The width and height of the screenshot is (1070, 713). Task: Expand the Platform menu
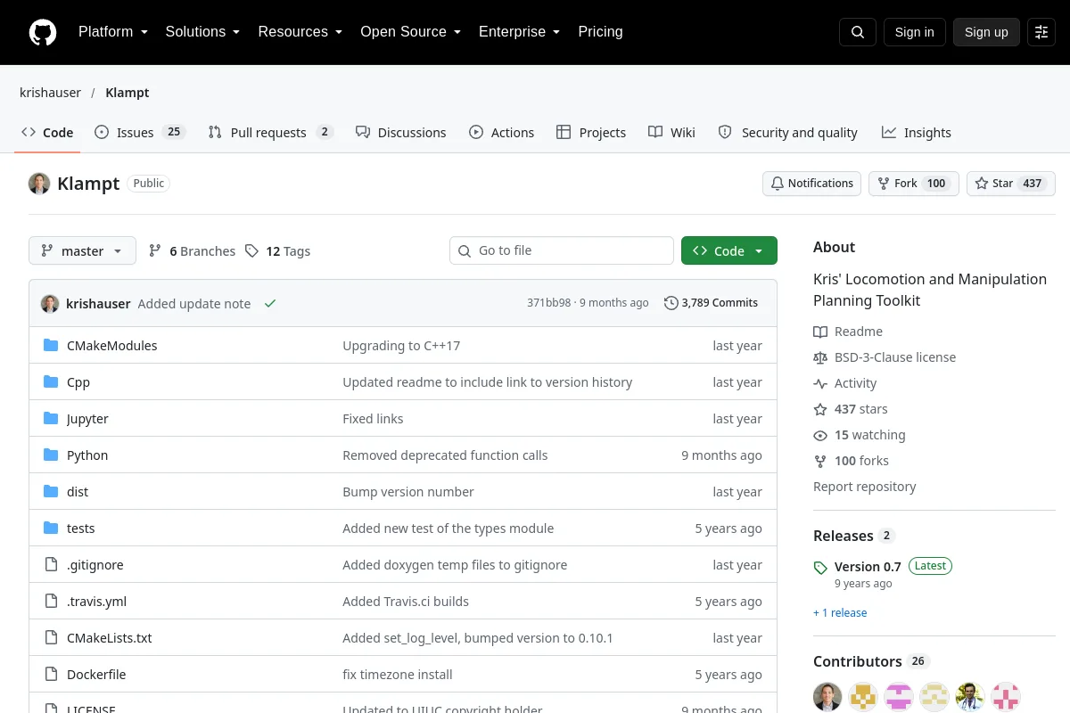pyautogui.click(x=112, y=32)
